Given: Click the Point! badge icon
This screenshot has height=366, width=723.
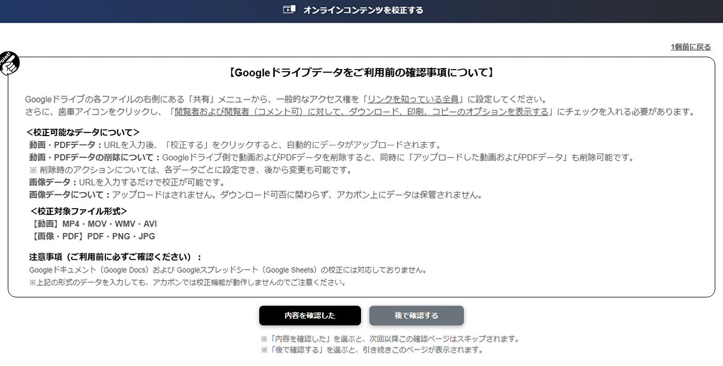Looking at the screenshot, I should click(x=9, y=63).
